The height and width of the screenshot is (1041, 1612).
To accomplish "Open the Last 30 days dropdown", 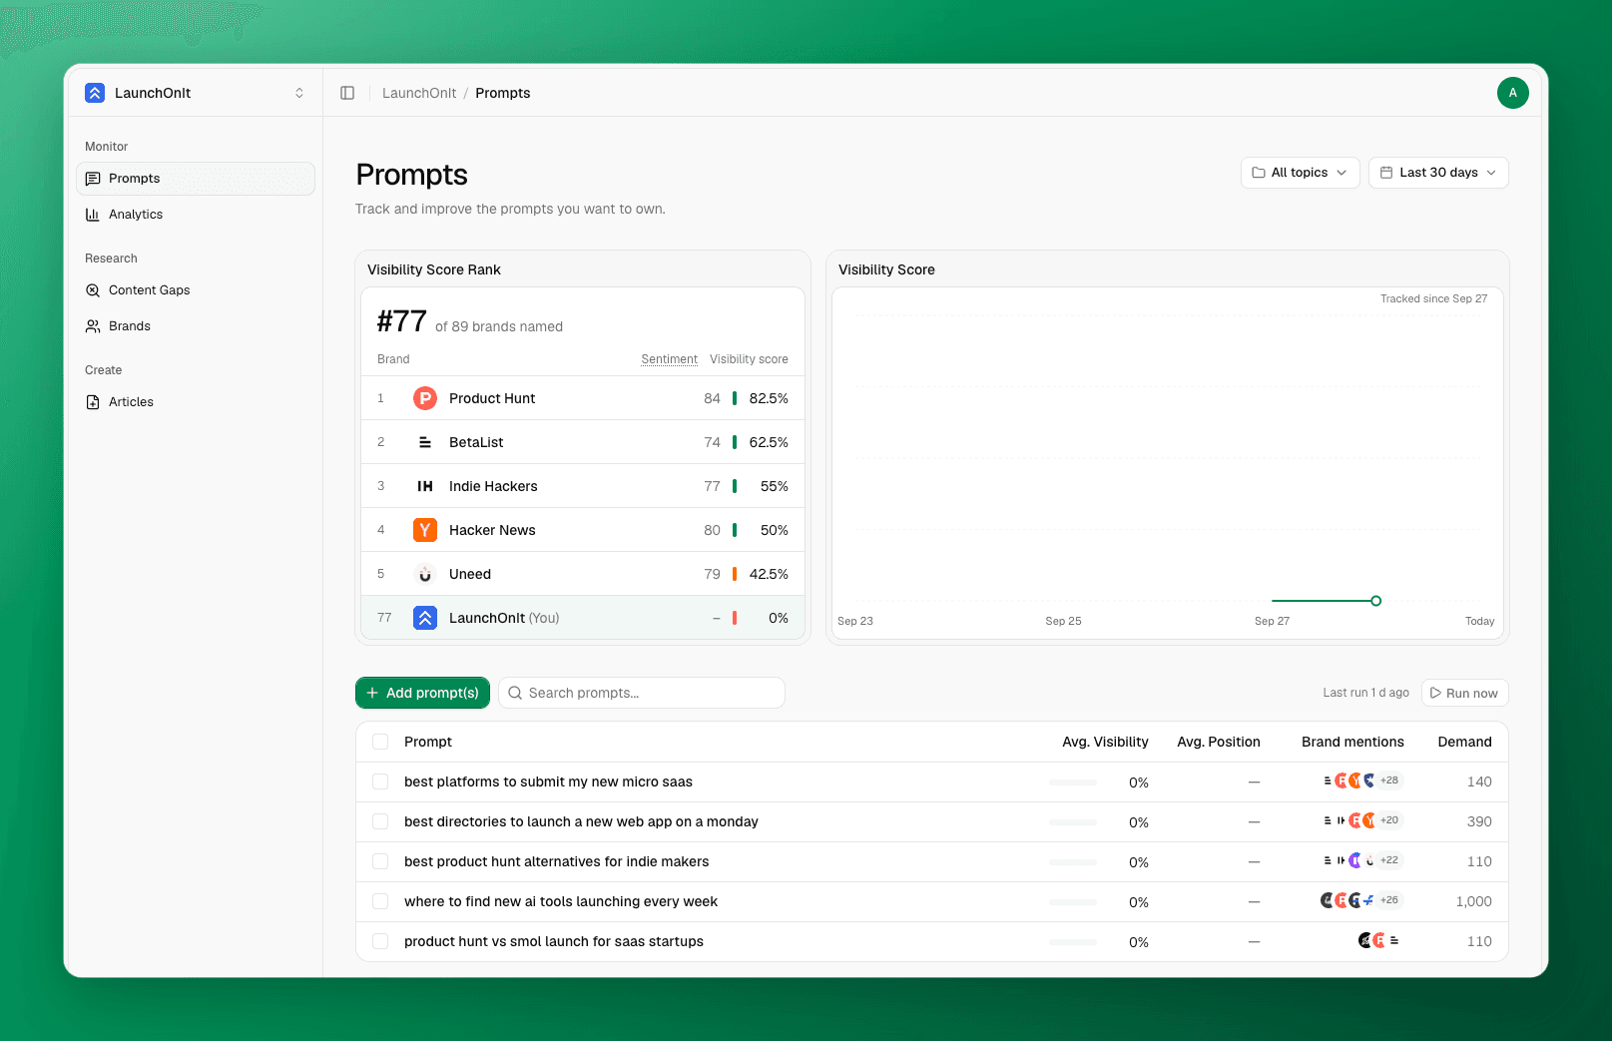I will pyautogui.click(x=1438, y=173).
